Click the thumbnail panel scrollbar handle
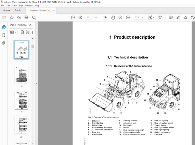The image size is (195, 145). point(32,46)
